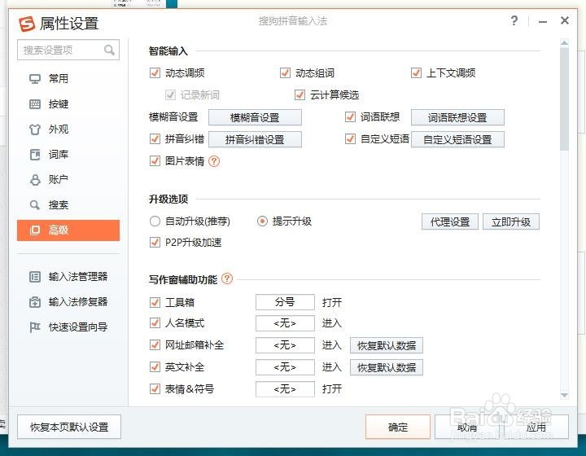This screenshot has width=586, height=456.
Task: Click 网址邮箱补全 hotkey field <无>
Action: pos(285,345)
